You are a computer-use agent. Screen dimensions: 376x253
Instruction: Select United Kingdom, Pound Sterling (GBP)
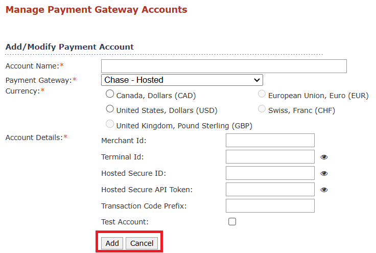[110, 124]
